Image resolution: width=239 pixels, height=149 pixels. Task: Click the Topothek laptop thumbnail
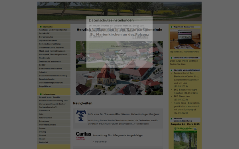click(185, 39)
